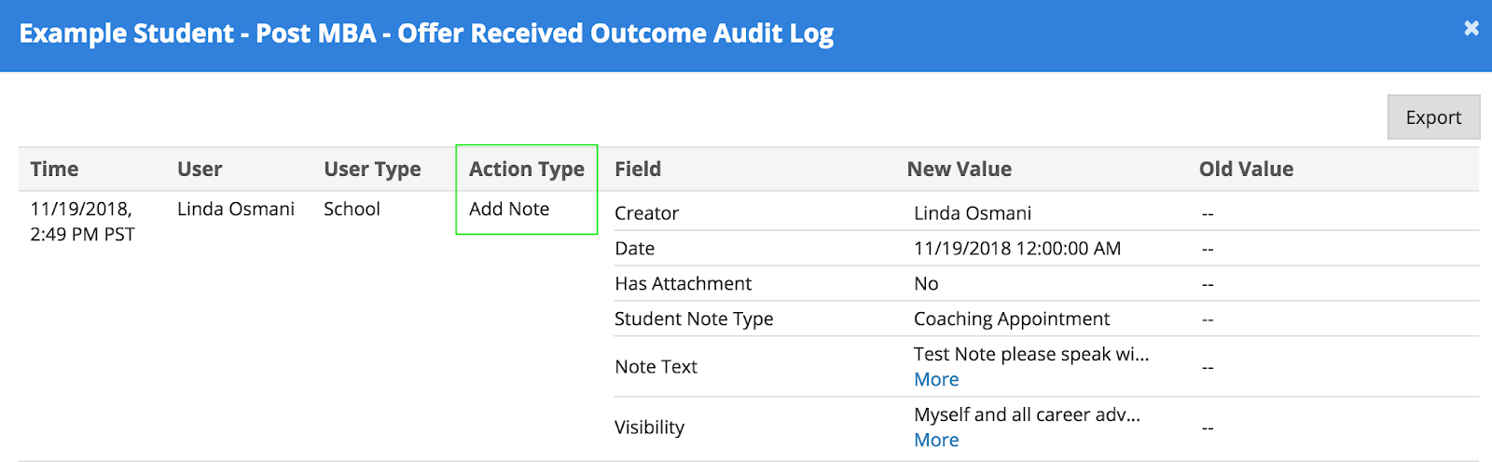Select the User Type column header
Viewport: 1492px width, 462px height.
(x=372, y=169)
